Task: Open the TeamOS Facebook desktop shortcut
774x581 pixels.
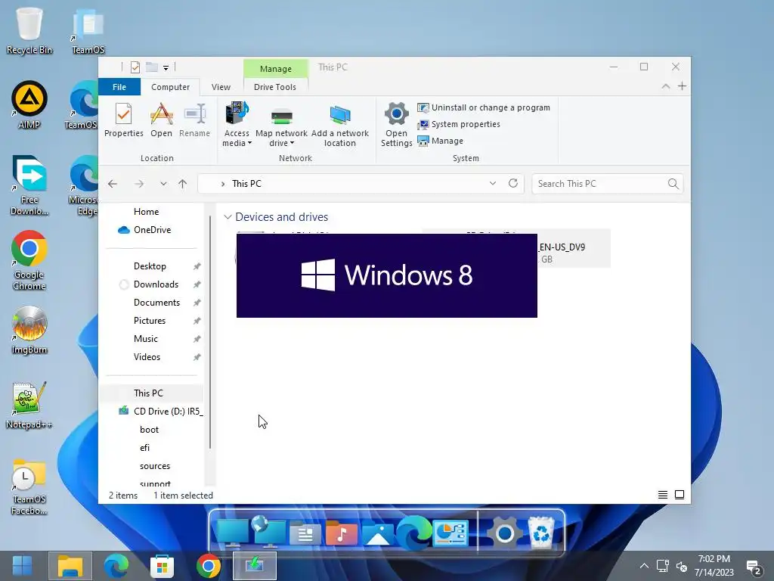Action: 29,487
